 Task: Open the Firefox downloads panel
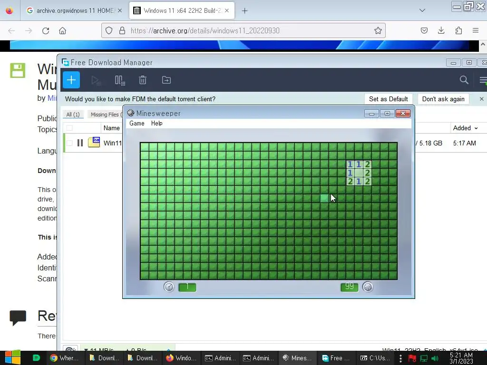[x=441, y=30]
